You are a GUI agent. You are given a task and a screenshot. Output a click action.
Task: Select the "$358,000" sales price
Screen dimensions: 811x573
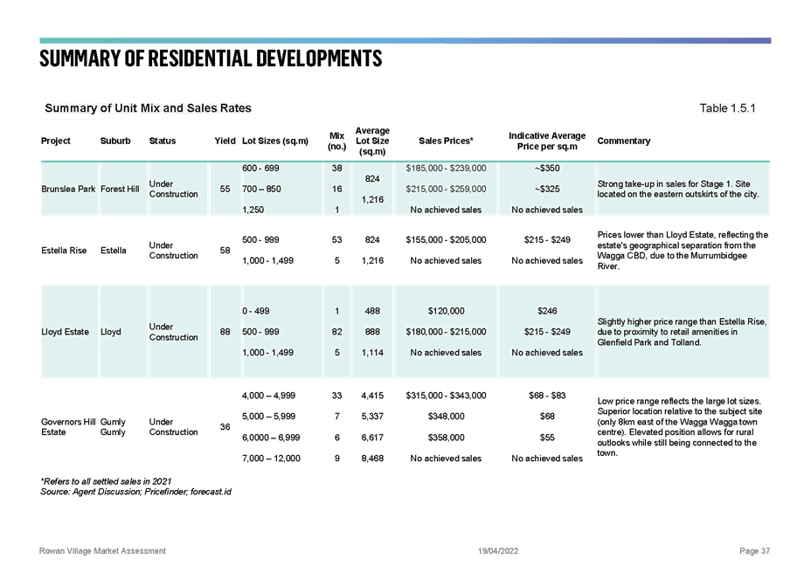click(x=446, y=438)
